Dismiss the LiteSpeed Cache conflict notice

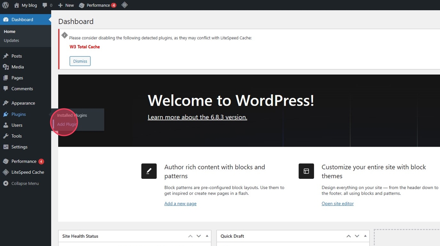click(80, 61)
